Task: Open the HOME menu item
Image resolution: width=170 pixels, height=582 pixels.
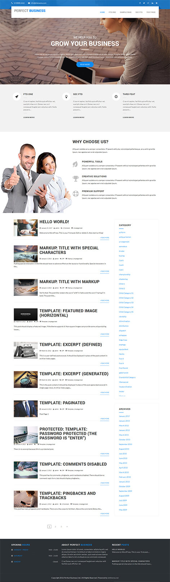Action: (x=102, y=12)
